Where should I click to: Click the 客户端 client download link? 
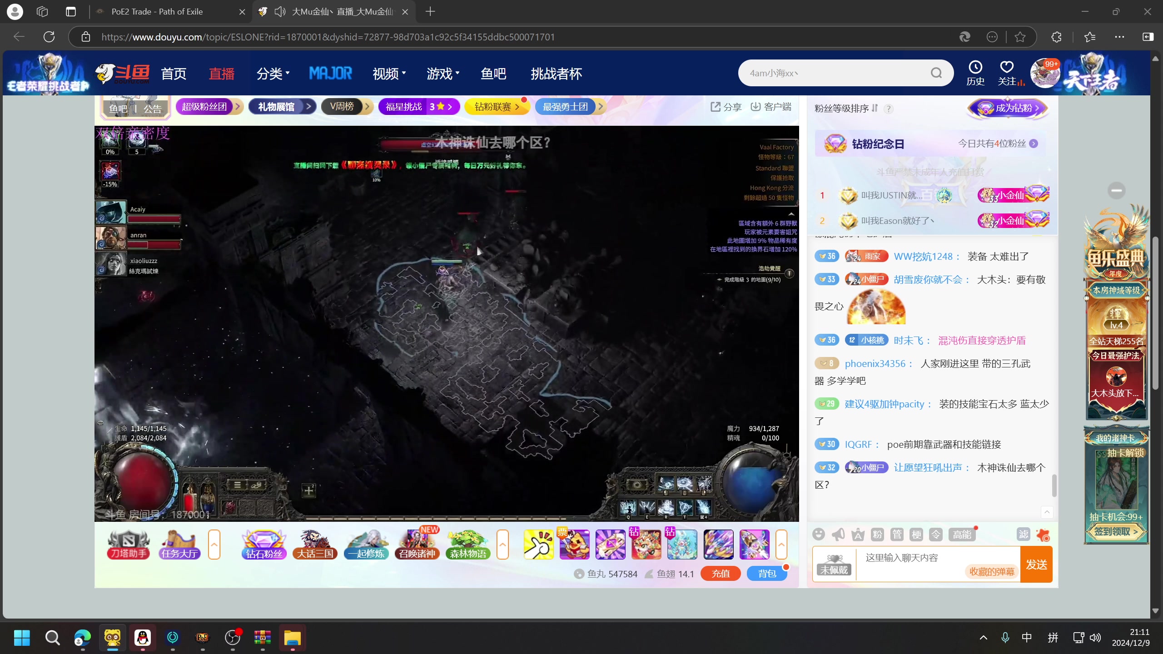[771, 107]
